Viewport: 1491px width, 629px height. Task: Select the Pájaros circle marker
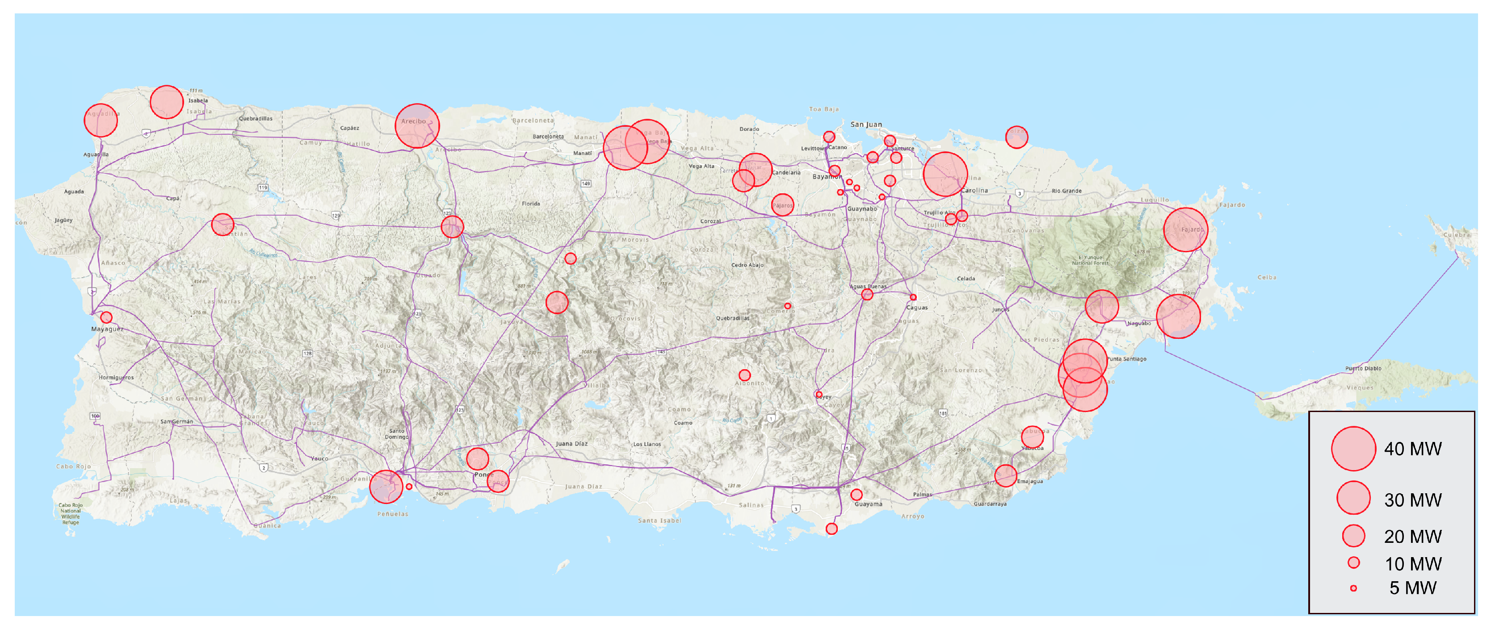coord(782,204)
